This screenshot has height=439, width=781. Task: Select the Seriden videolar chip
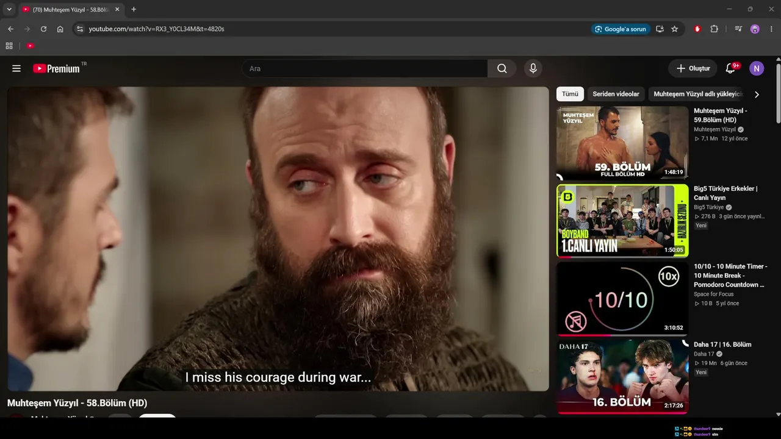[616, 94]
